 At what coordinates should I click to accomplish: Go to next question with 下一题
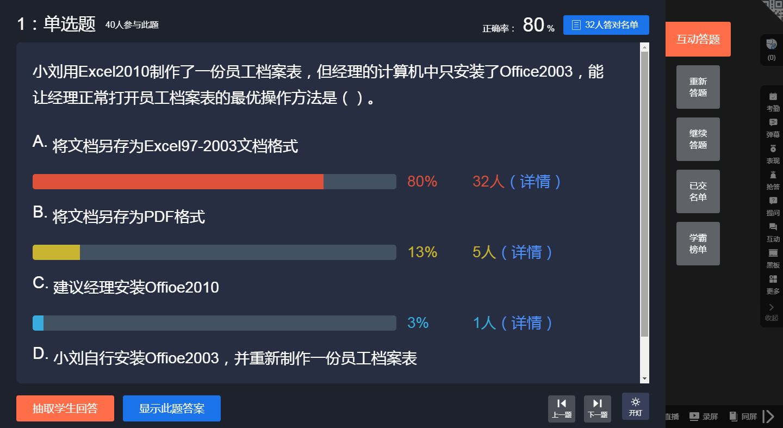tap(597, 408)
